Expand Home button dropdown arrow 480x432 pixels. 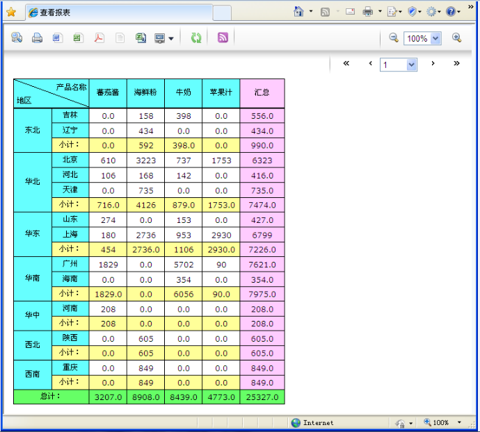pos(311,11)
